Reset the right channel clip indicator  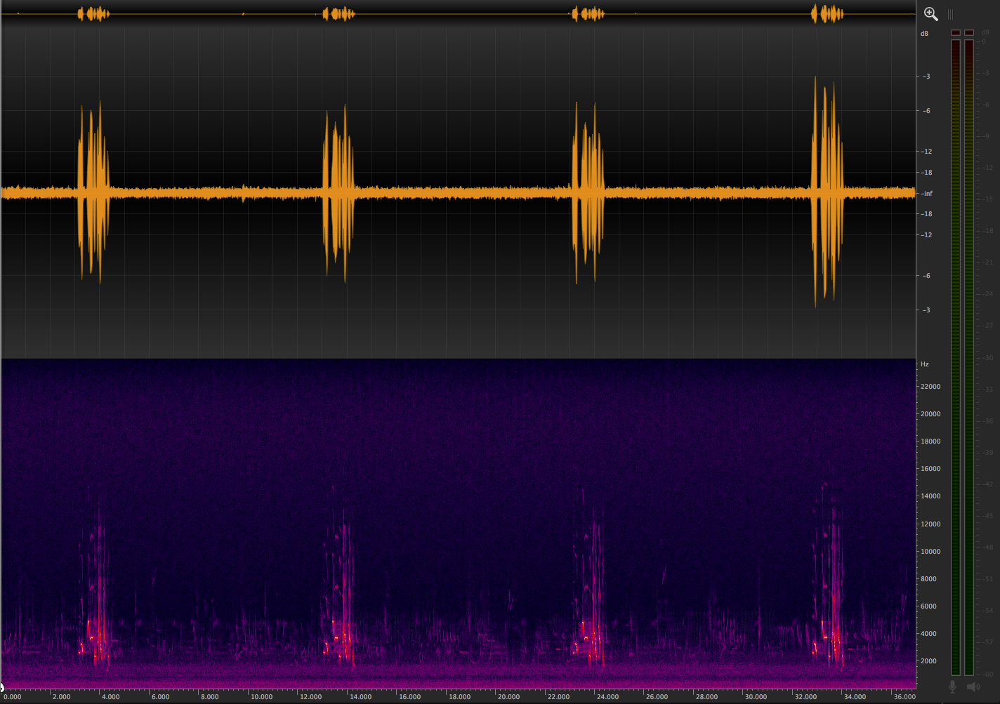point(969,32)
